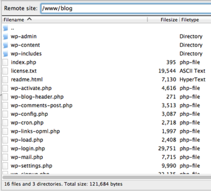Image resolution: width=211 pixels, height=191 pixels.
Task: Select the wp-login.php filename
Action: tap(28, 149)
